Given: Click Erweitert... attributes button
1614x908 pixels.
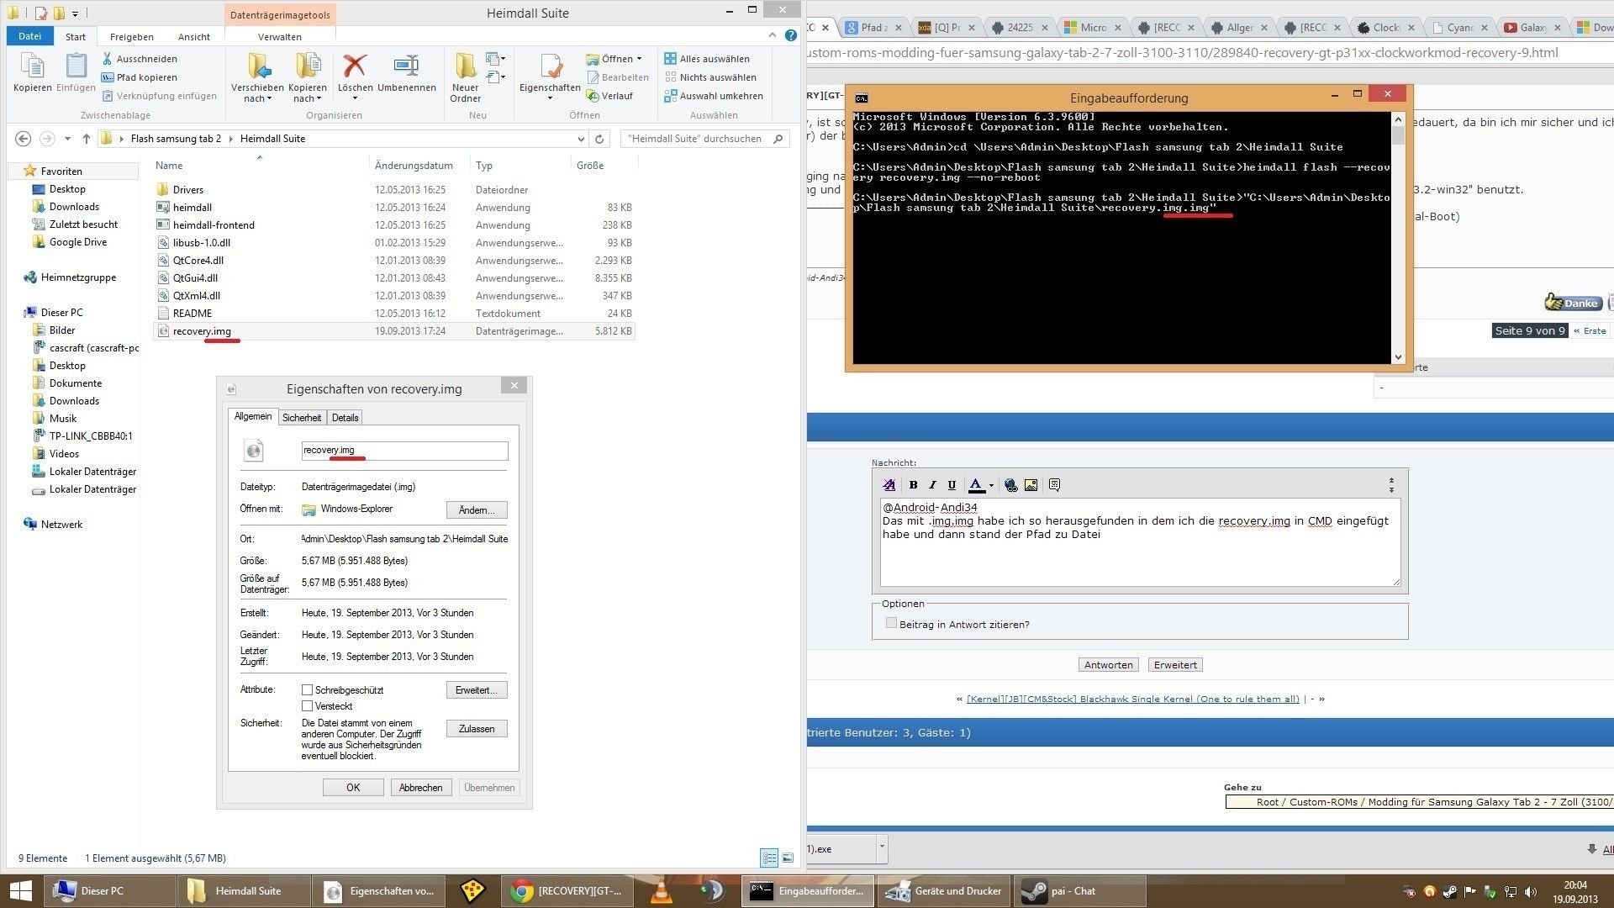Looking at the screenshot, I should [477, 690].
